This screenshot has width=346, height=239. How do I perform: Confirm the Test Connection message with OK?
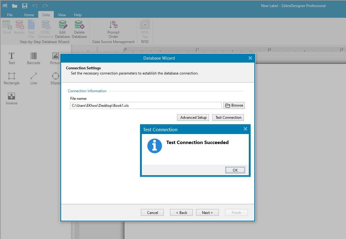click(x=235, y=170)
